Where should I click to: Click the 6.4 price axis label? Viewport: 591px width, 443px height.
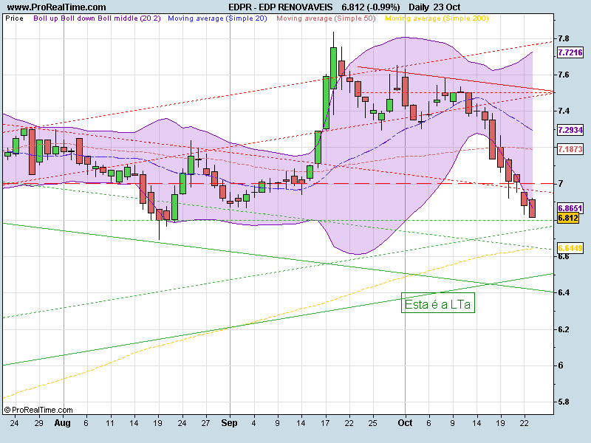(564, 292)
